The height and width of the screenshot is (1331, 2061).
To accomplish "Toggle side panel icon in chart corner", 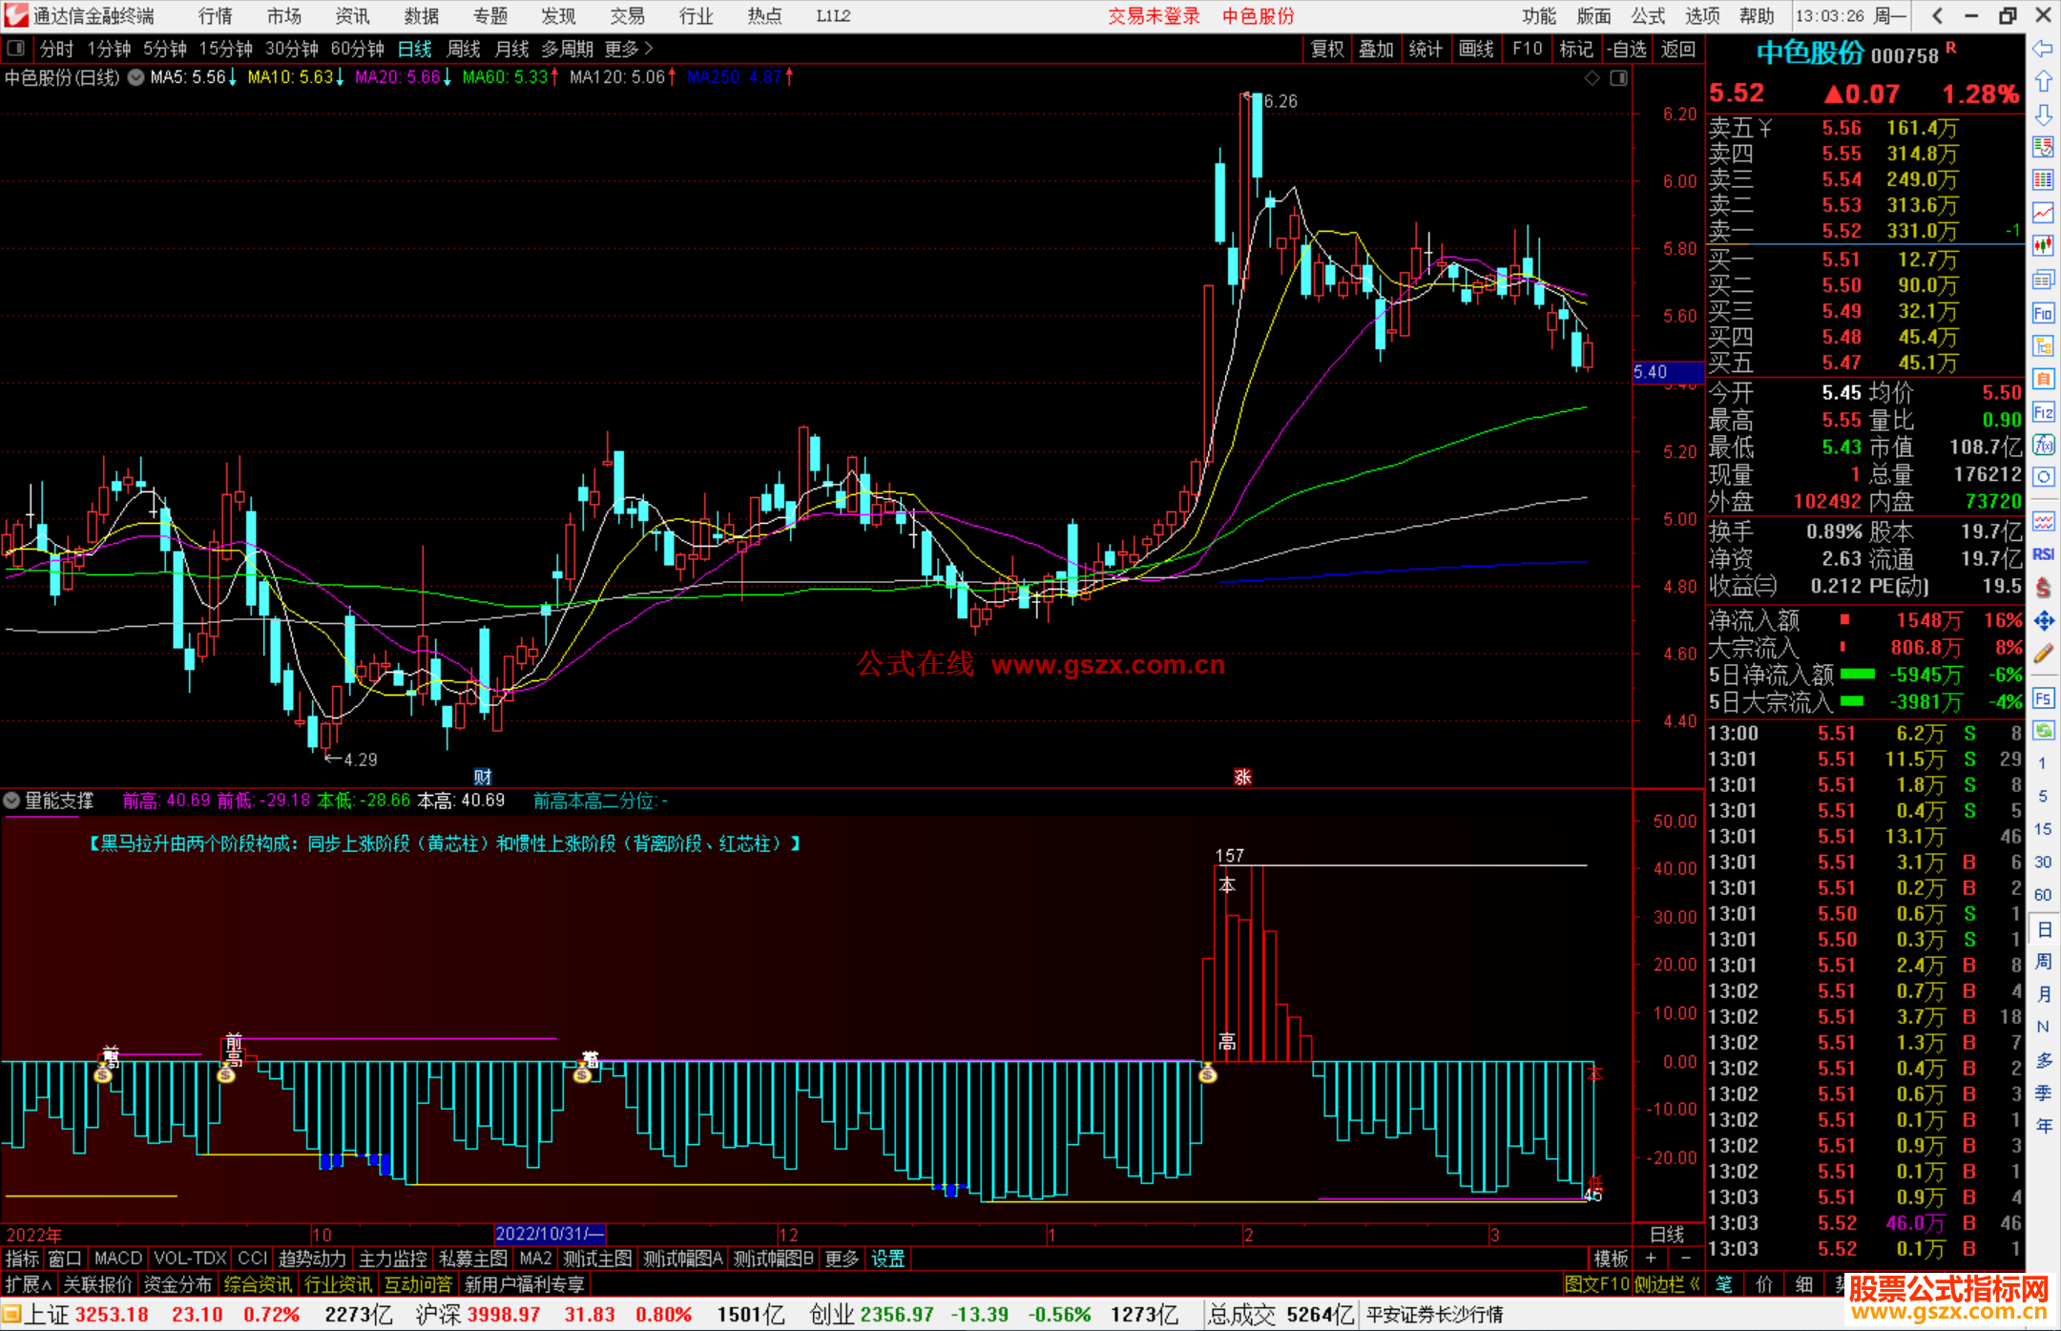I will click(1618, 78).
